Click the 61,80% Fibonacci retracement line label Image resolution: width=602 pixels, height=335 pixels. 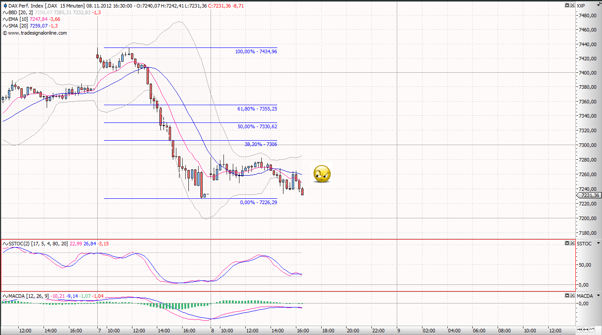[257, 109]
